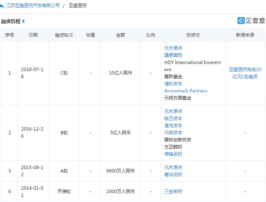266x202 pixels.
Task: Open 建银国际 investor link
Action: pos(173,55)
